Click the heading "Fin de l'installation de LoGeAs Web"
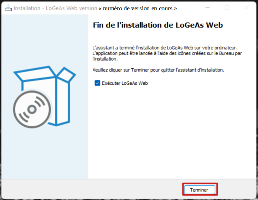258x200 pixels. (x=158, y=25)
